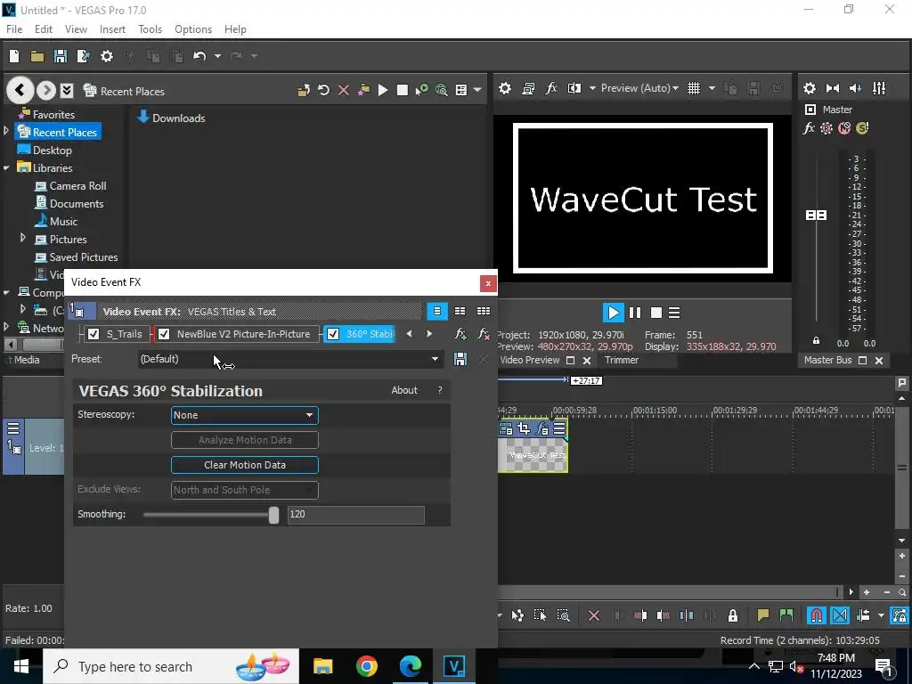Collapse the Libraries tree node
Image resolution: width=912 pixels, height=684 pixels.
6,168
